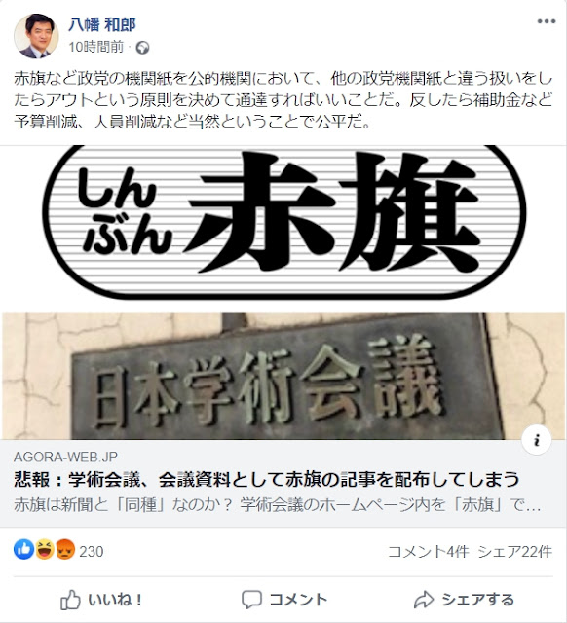Screen dimensions: 567x623
Task: Open 八幡 和郎 profile name link
Action: [102, 24]
